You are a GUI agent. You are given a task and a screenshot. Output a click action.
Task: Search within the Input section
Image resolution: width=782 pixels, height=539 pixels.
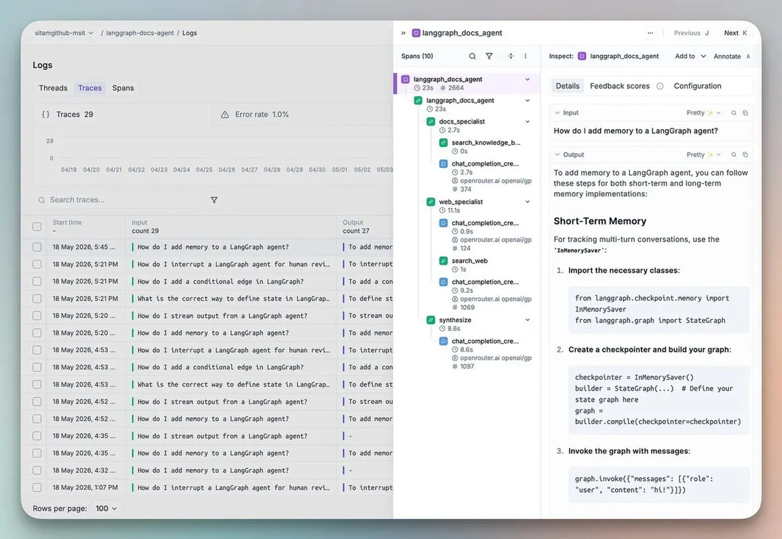tap(734, 113)
